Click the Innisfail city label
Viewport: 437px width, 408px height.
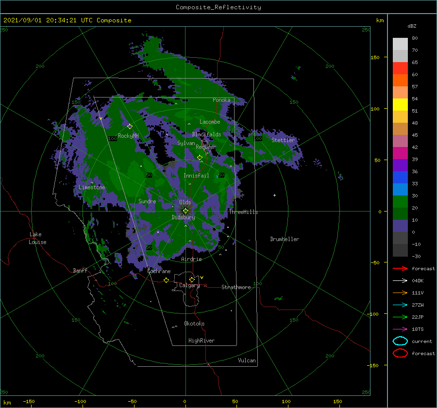tap(196, 176)
